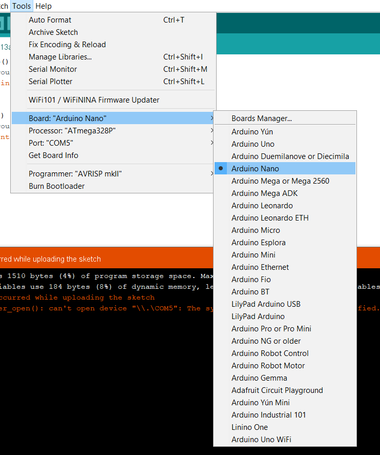Choose Arduino BT board

pos(285,292)
